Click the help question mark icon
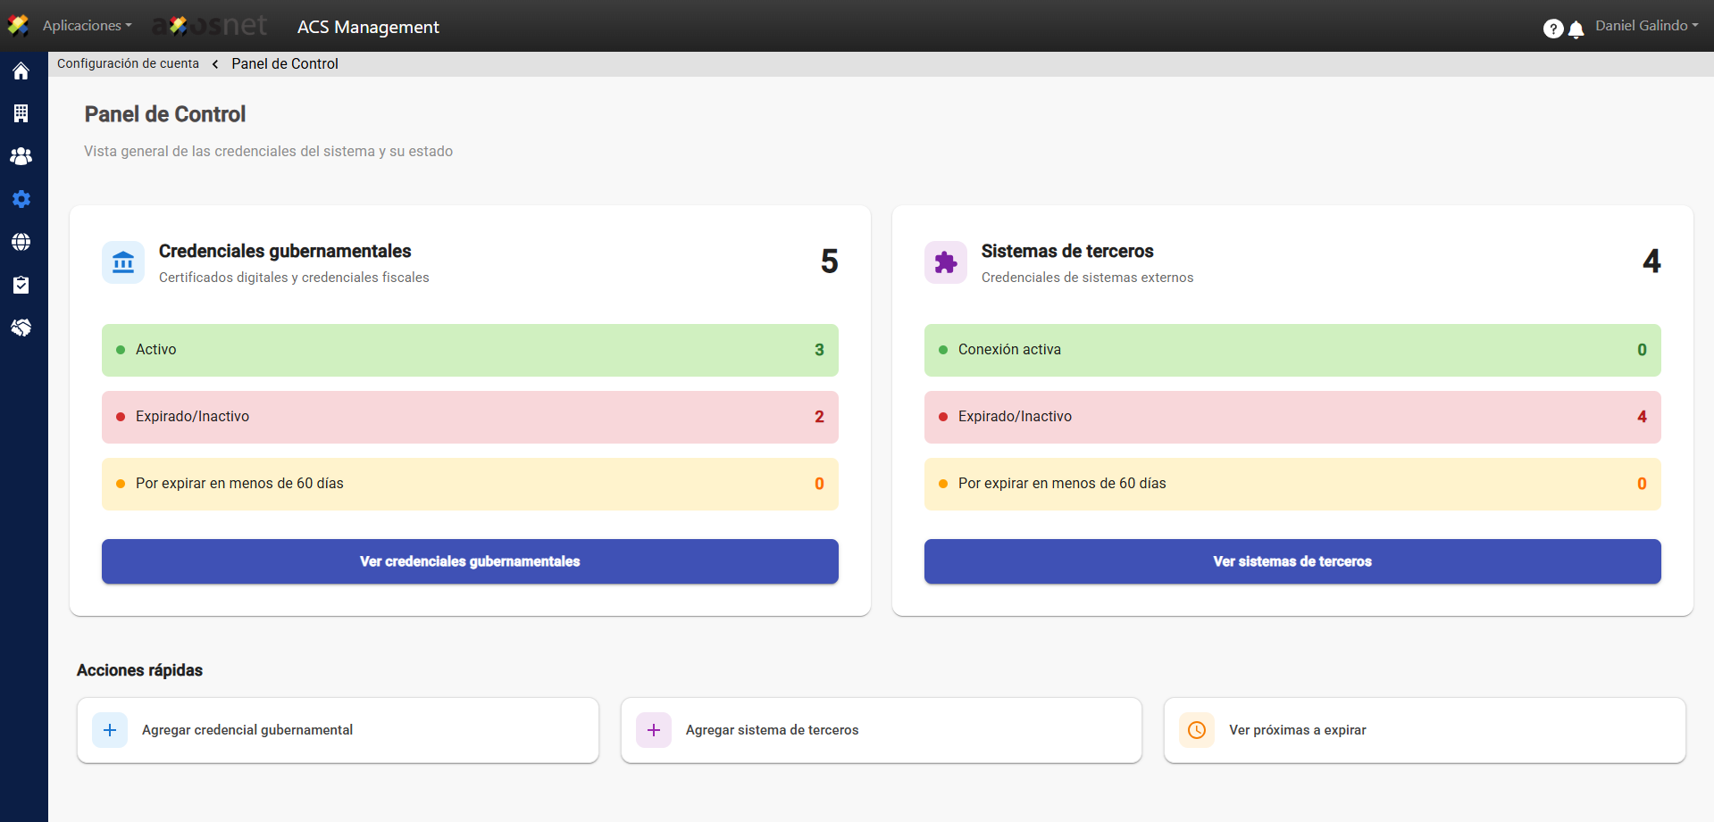Image resolution: width=1714 pixels, height=822 pixels. [x=1552, y=29]
